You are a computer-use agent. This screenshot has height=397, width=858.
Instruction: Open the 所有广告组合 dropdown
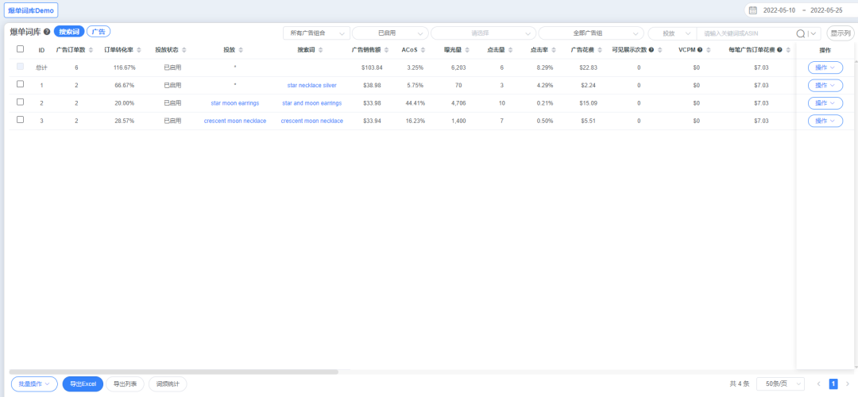pyautogui.click(x=317, y=33)
